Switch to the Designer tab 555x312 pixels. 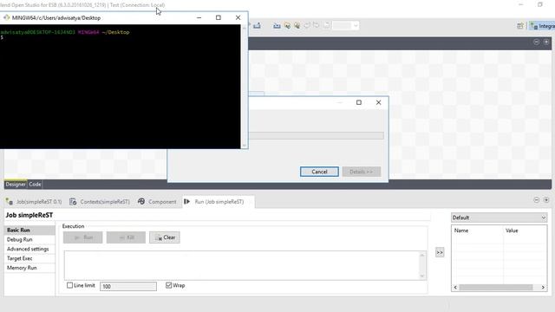pyautogui.click(x=16, y=185)
